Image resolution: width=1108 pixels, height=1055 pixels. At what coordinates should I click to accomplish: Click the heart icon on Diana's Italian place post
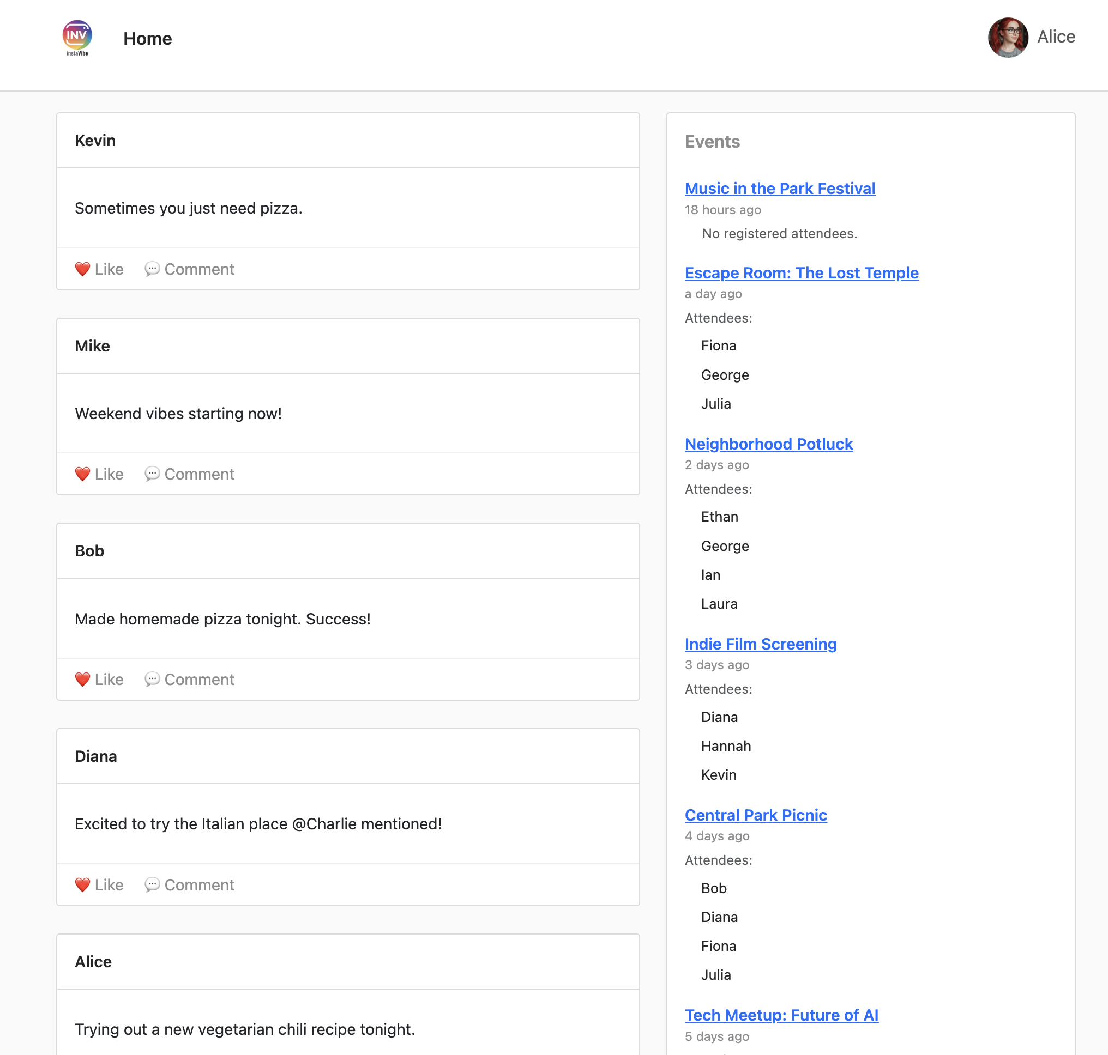[x=83, y=884]
